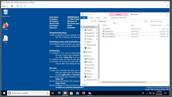The width and height of the screenshot is (172, 97).
Task: Click Send Ctrl+Alt+Del icon in VMware toolbar
Action: click(x=17, y=6)
